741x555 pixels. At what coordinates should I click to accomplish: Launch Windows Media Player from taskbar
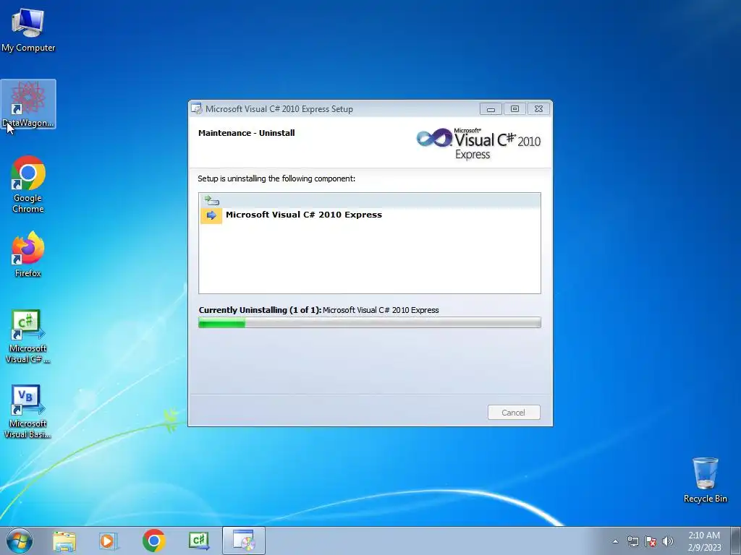tap(109, 541)
